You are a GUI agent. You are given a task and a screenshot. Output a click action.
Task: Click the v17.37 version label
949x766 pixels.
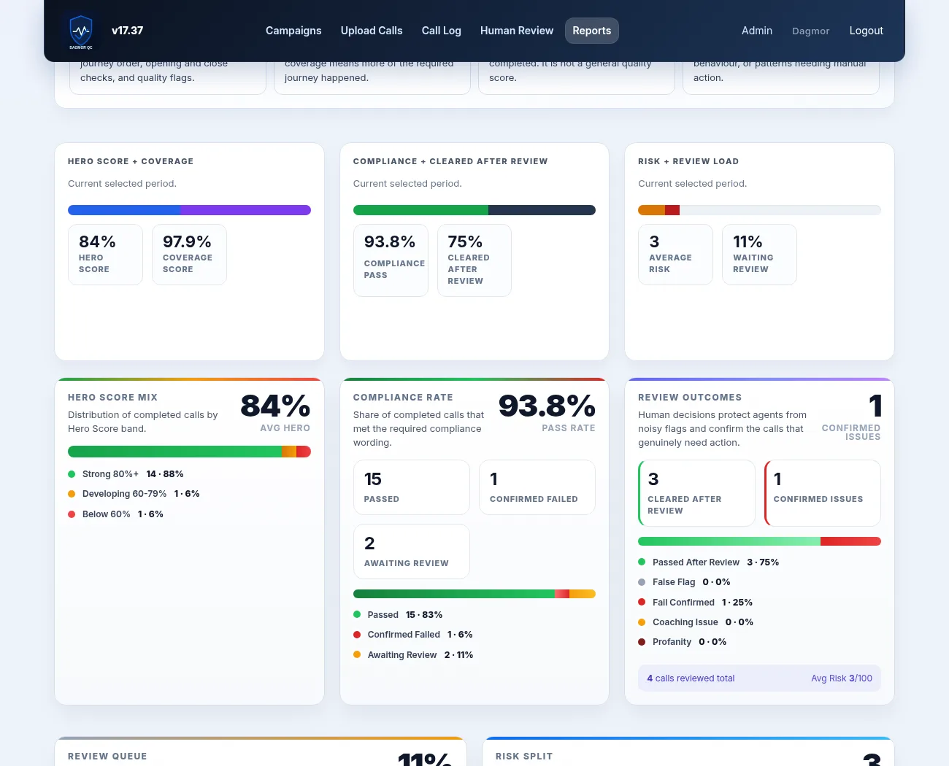point(128,31)
